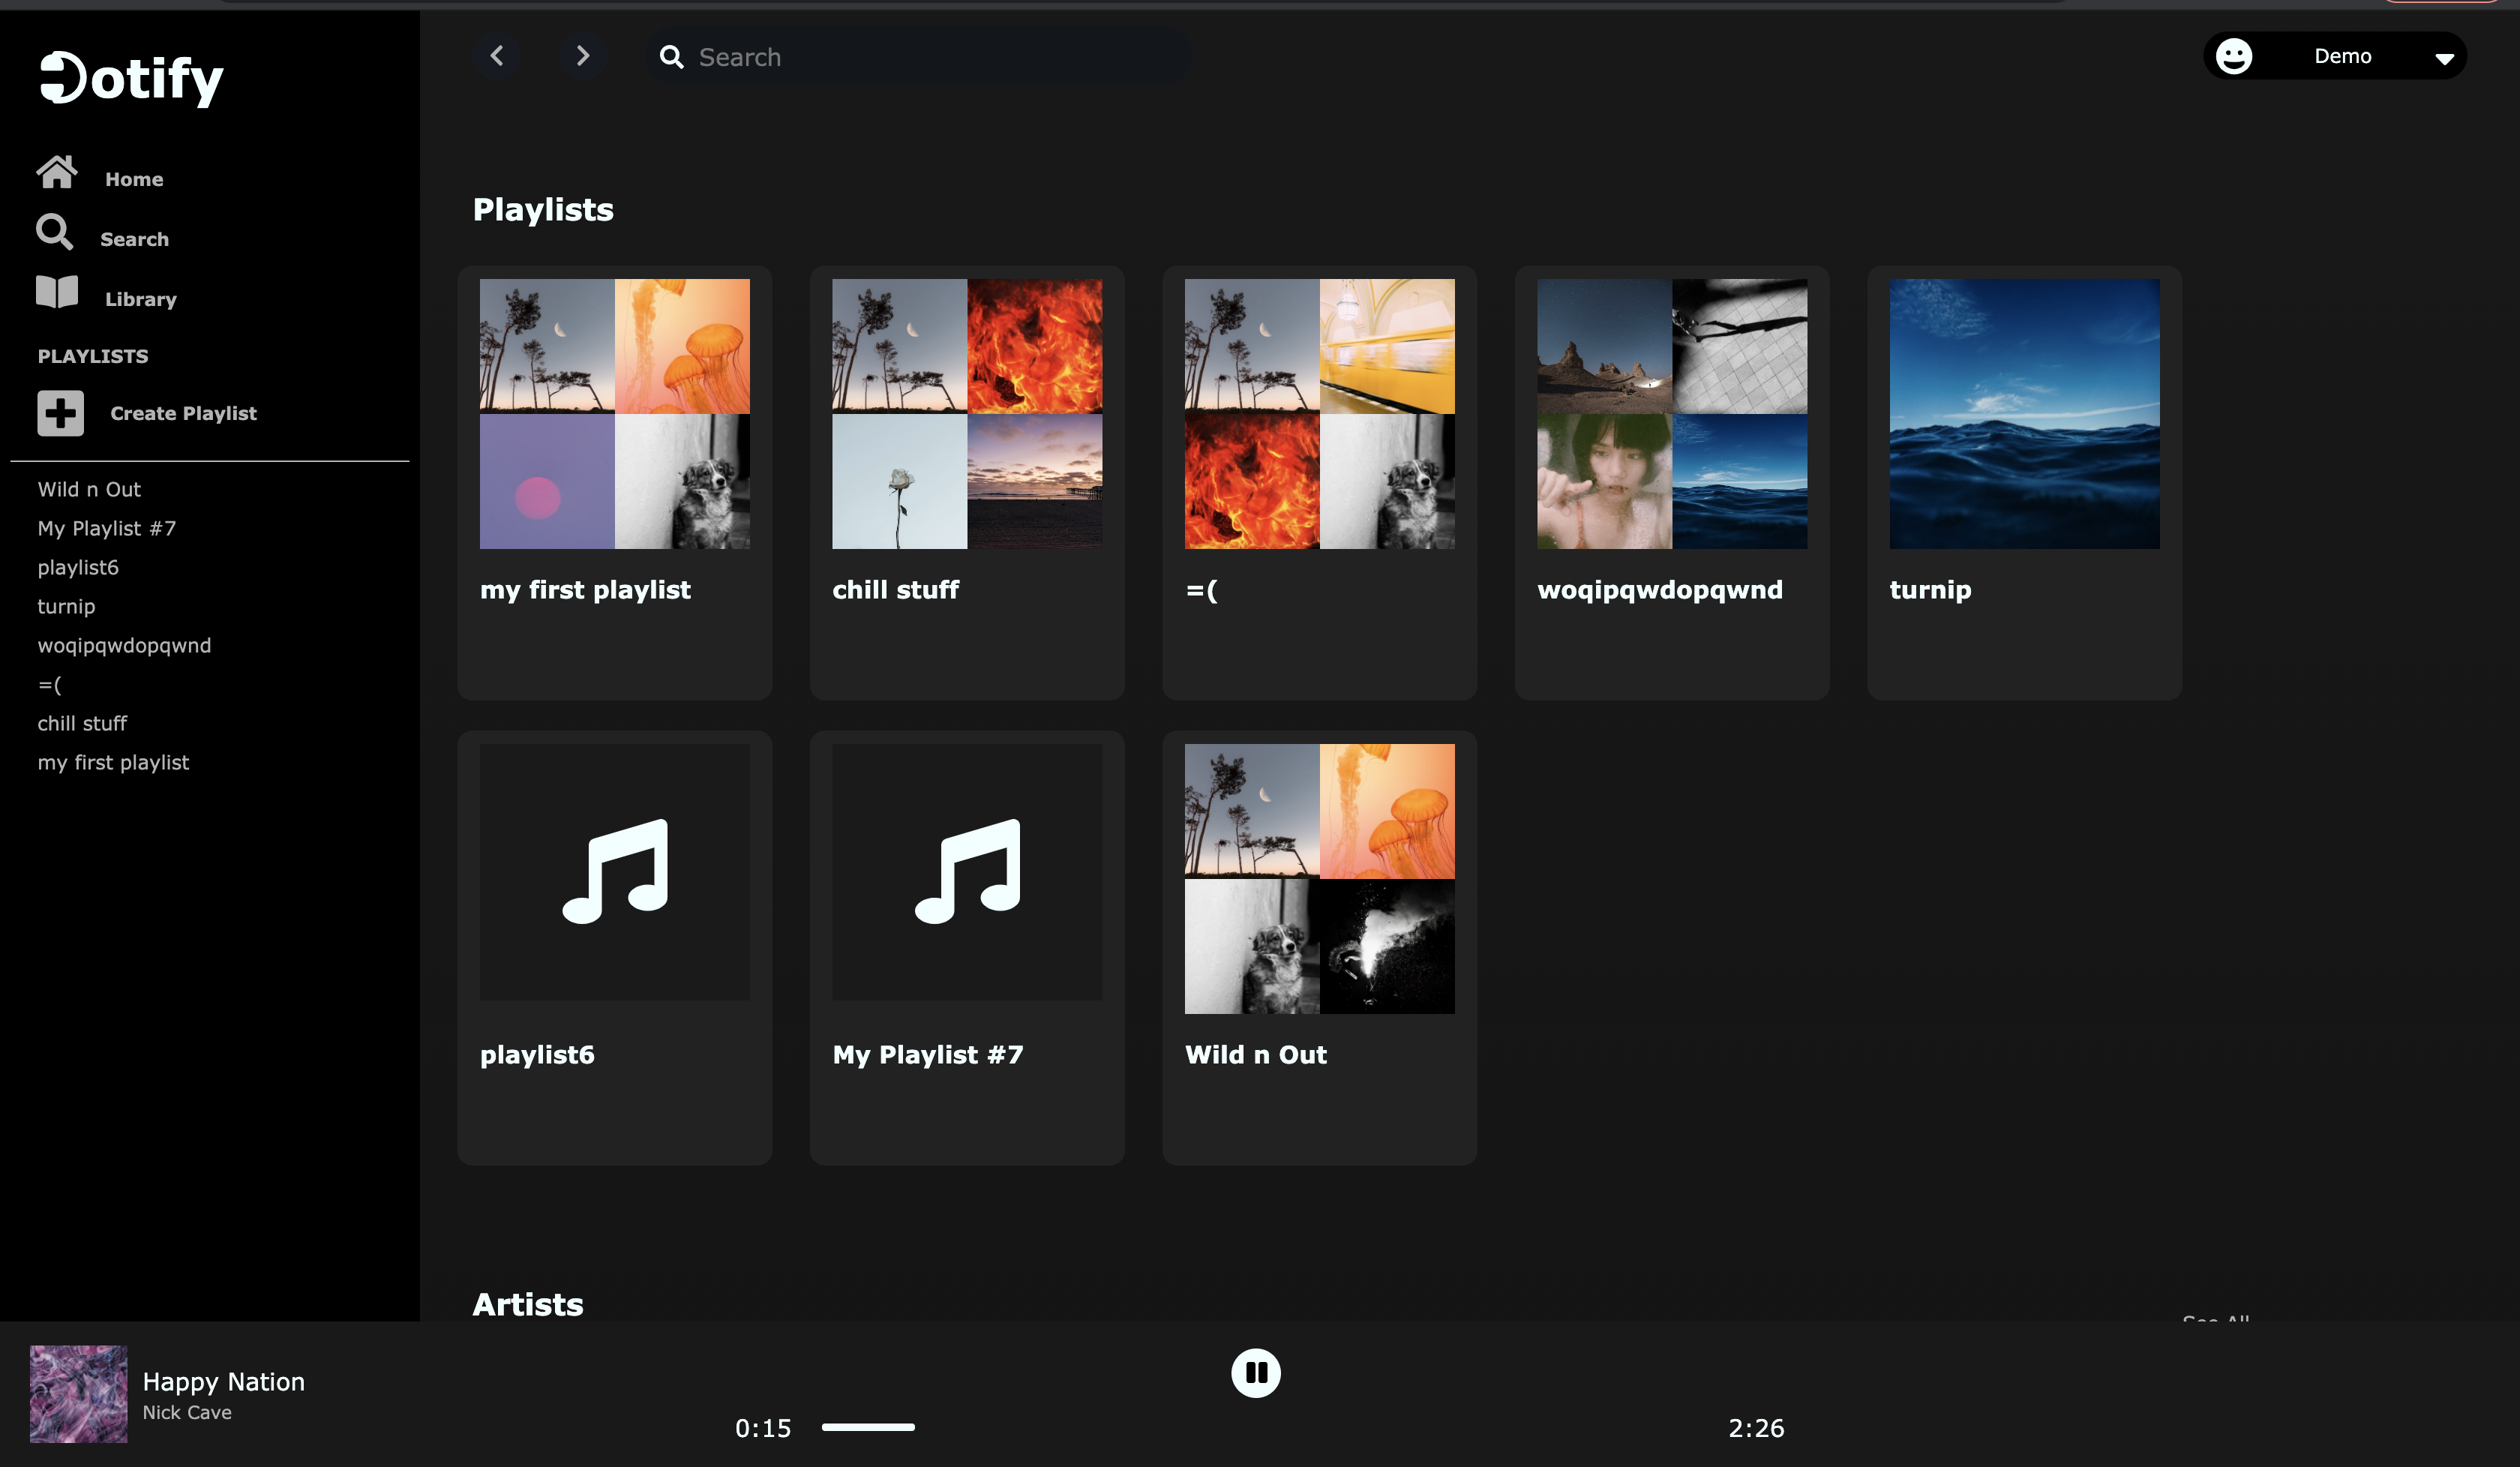Open Home from the sidebar
2520x1467 pixels.
tap(133, 179)
